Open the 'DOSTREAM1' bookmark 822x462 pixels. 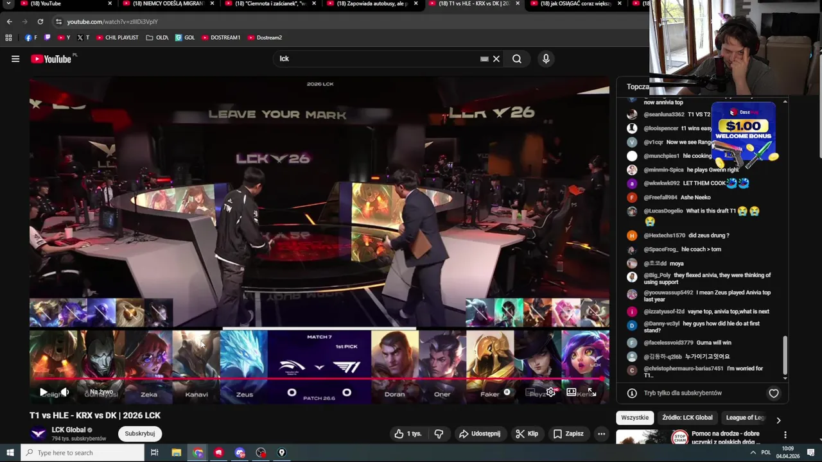tap(221, 38)
